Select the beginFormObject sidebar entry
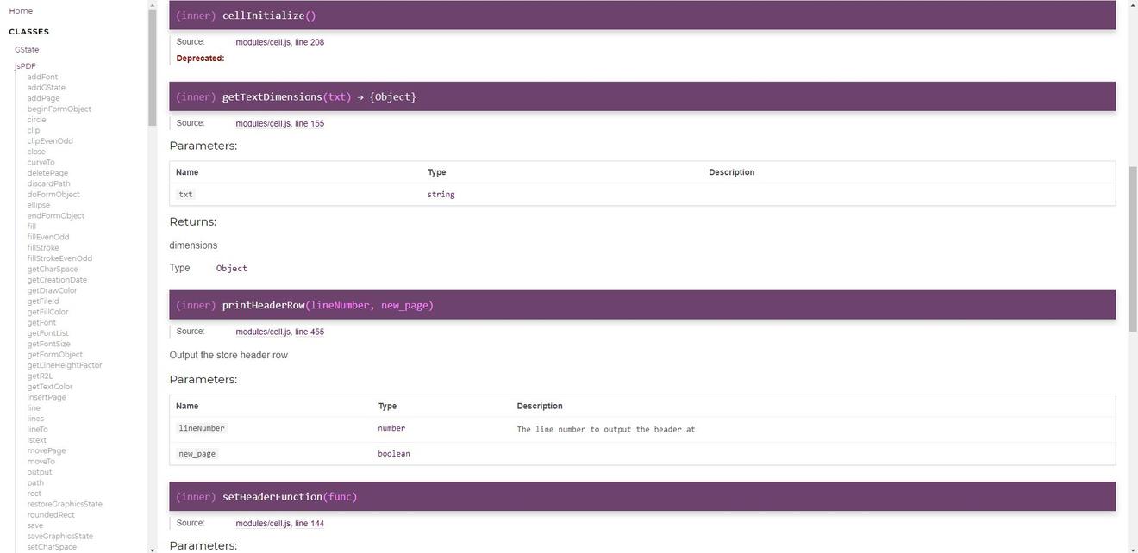This screenshot has height=553, width=1138. tap(59, 109)
